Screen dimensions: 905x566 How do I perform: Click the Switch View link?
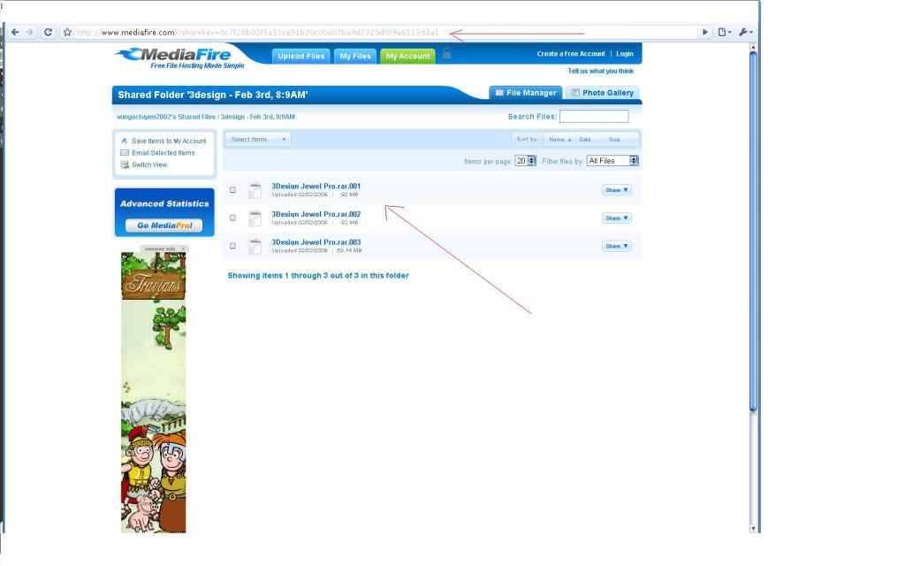tap(148, 164)
